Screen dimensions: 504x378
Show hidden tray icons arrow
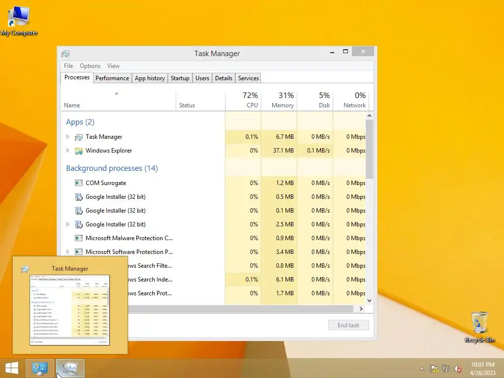point(422,369)
